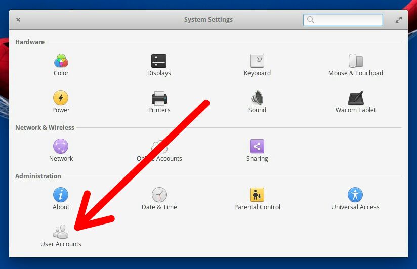The width and height of the screenshot is (417, 269).
Task: Click the "Displays" label text
Action: (159, 73)
